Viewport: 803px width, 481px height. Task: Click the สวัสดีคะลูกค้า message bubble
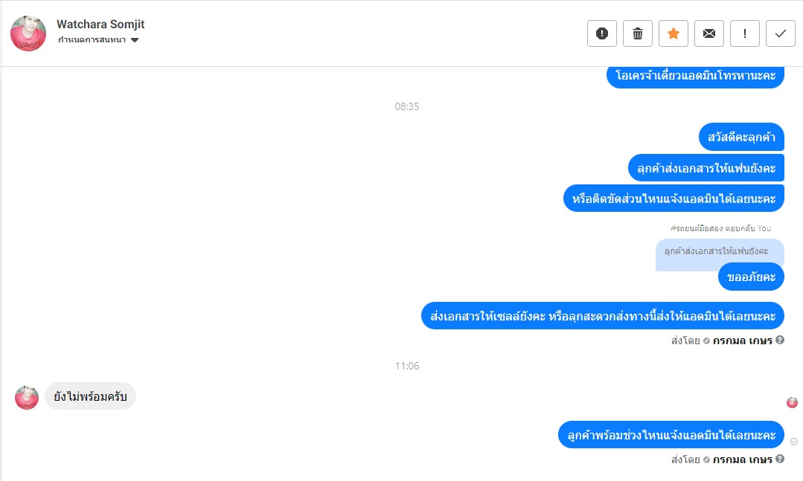pos(741,137)
